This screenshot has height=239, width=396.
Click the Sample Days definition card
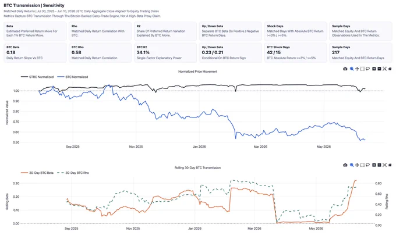tap(360, 31)
